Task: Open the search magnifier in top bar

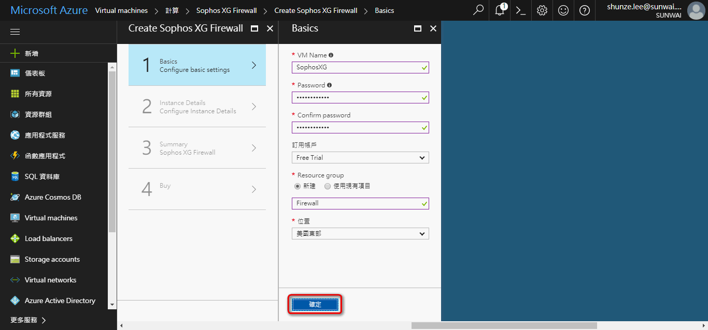Action: click(x=478, y=10)
